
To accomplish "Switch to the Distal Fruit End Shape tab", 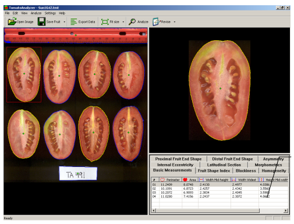I will point(232,159).
